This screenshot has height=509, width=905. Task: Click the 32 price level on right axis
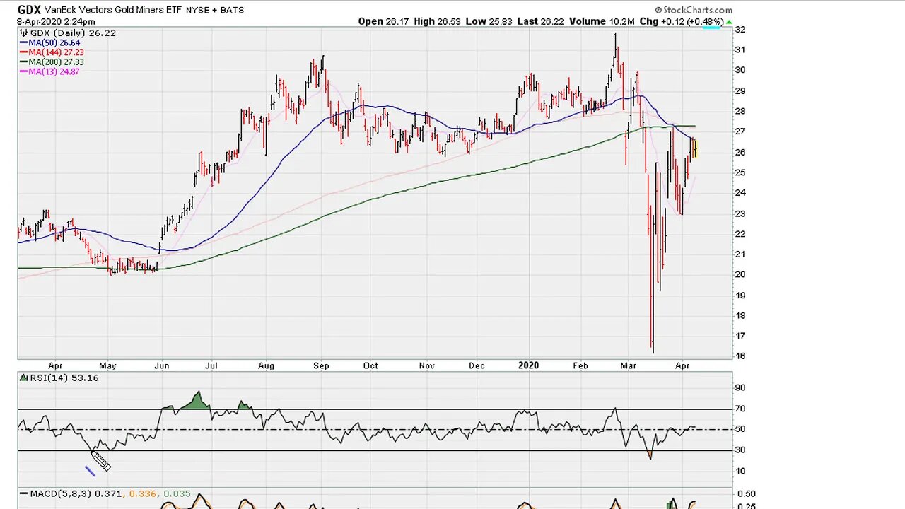click(x=740, y=30)
